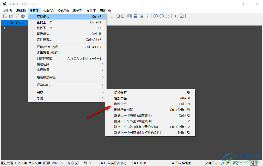Image resolution: width=263 pixels, height=166 pixels.
Task: Close the open 搜索(S) menu
Action: click(x=34, y=11)
